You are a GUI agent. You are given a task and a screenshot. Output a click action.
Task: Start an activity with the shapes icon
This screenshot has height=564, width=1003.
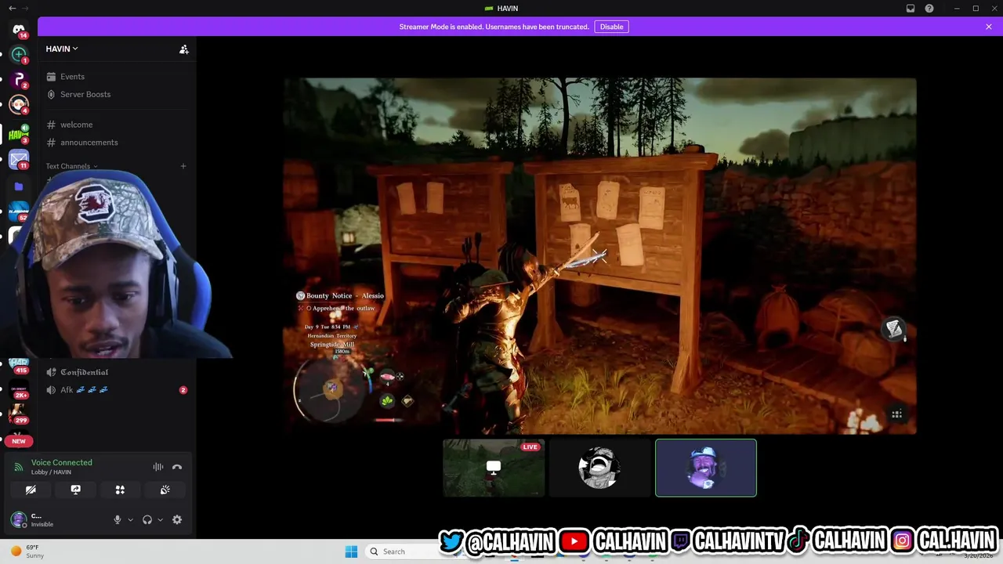click(x=120, y=490)
